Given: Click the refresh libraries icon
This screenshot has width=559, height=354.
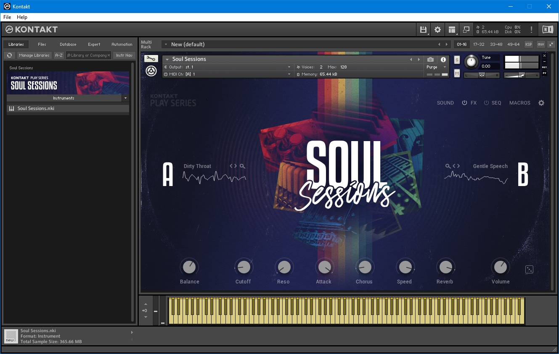Looking at the screenshot, I should click(10, 55).
